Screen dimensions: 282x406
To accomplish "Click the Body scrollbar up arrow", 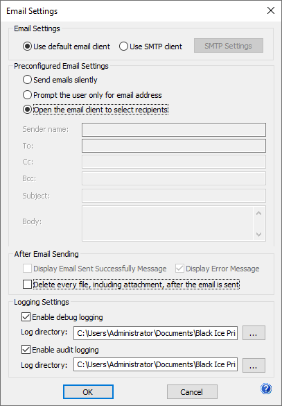I will click(x=258, y=213).
